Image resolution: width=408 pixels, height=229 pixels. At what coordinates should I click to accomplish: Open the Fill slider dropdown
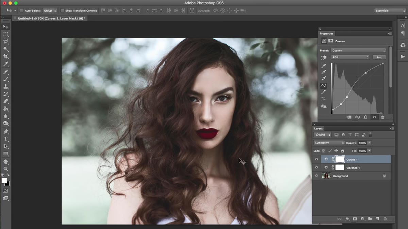click(370, 151)
